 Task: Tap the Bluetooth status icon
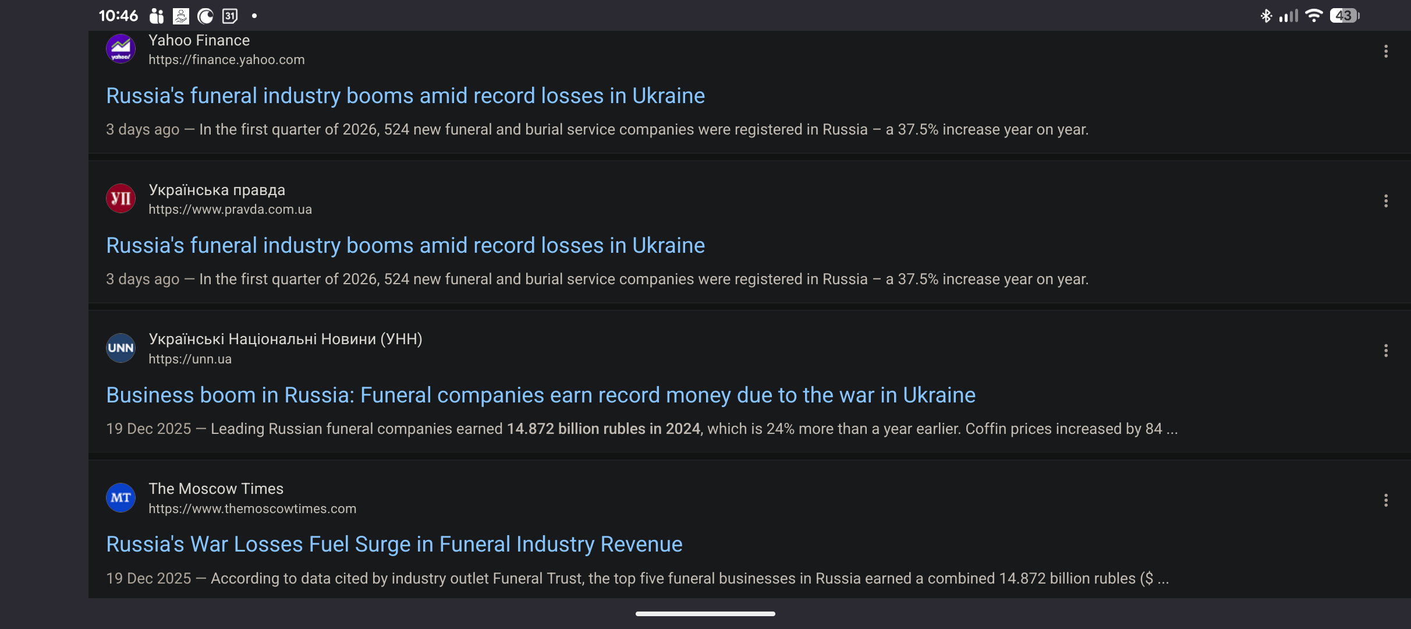coord(1265,16)
